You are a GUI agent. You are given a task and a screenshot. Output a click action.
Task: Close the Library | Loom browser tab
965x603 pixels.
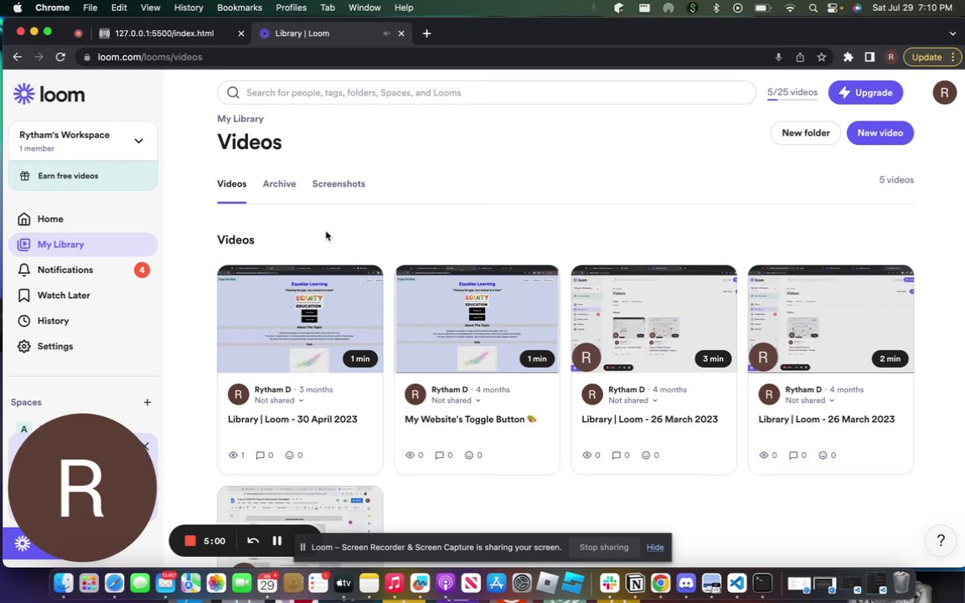coord(401,33)
